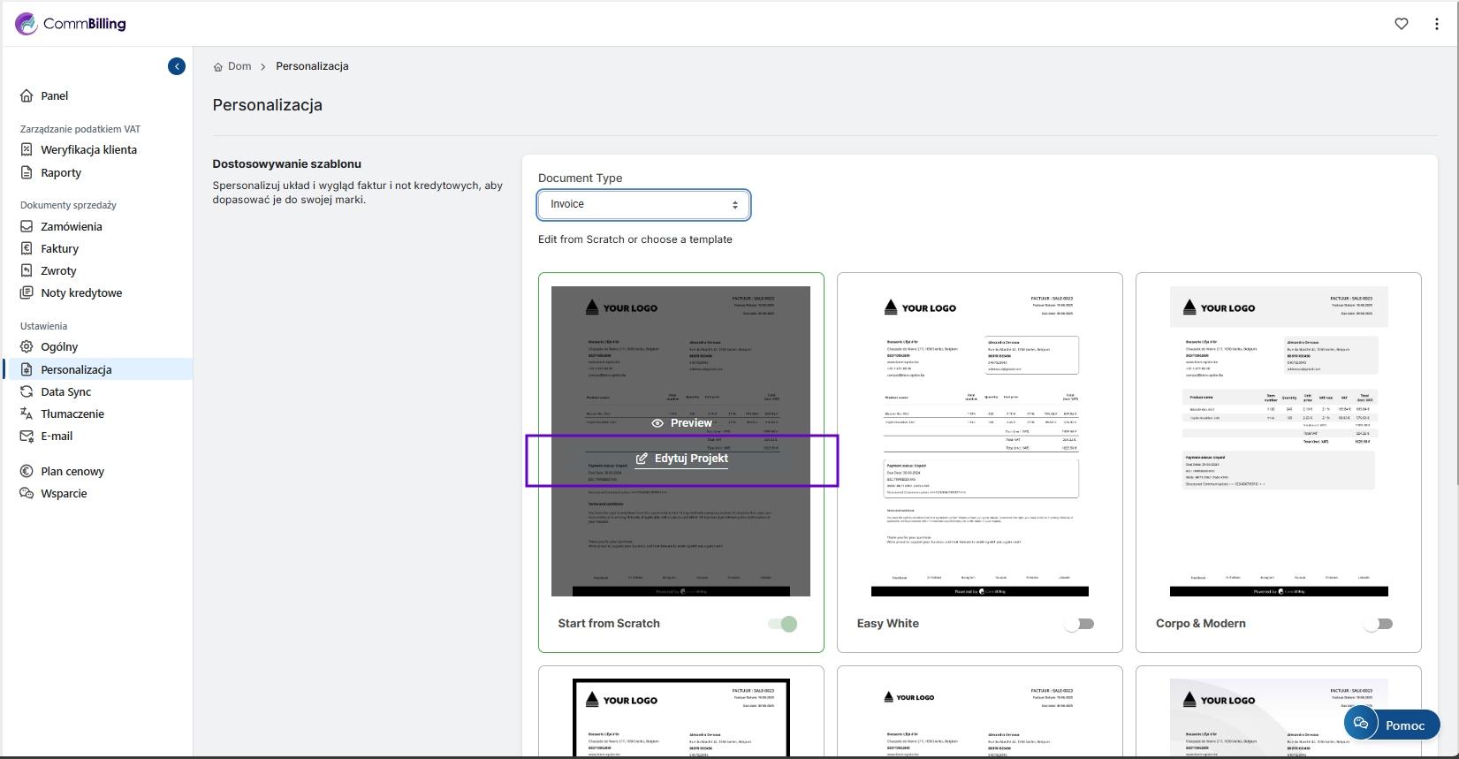Select the Corpo & Modern template thumbnail

pyautogui.click(x=1278, y=441)
